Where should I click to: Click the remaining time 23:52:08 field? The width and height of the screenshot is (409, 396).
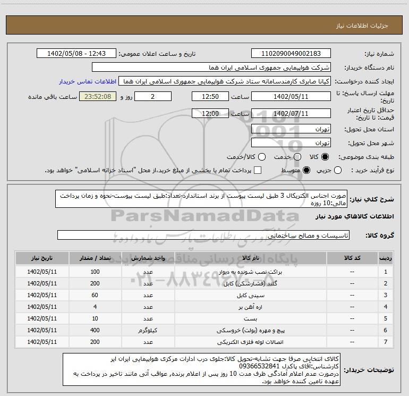(x=98, y=96)
